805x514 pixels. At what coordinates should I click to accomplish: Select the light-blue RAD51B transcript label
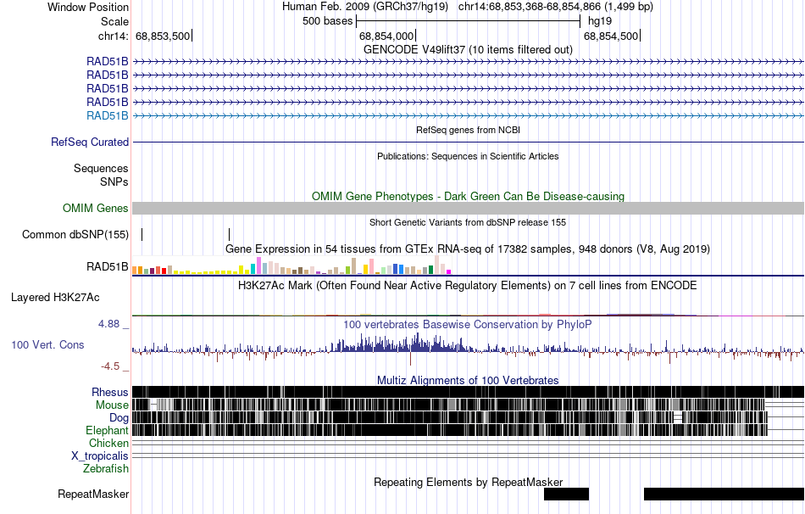click(x=108, y=115)
